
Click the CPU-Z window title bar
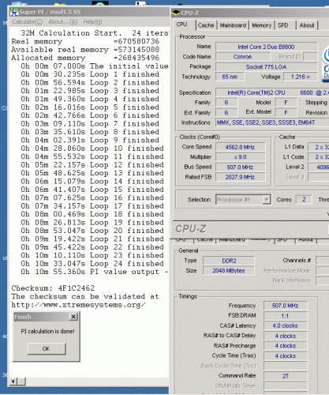[250, 13]
